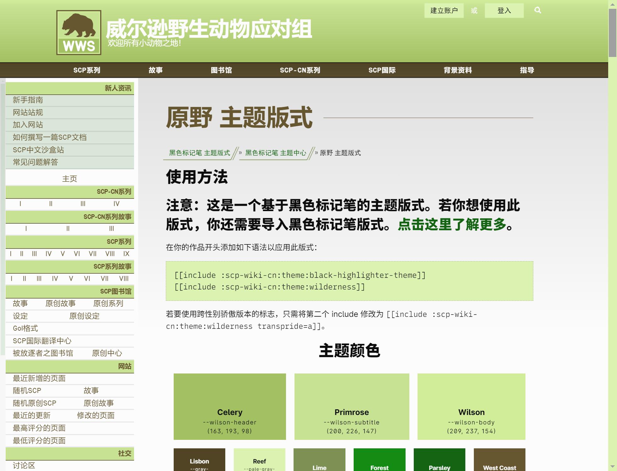This screenshot has width=617, height=471.
Task: Select the Celery color swatch
Action: [x=230, y=406]
